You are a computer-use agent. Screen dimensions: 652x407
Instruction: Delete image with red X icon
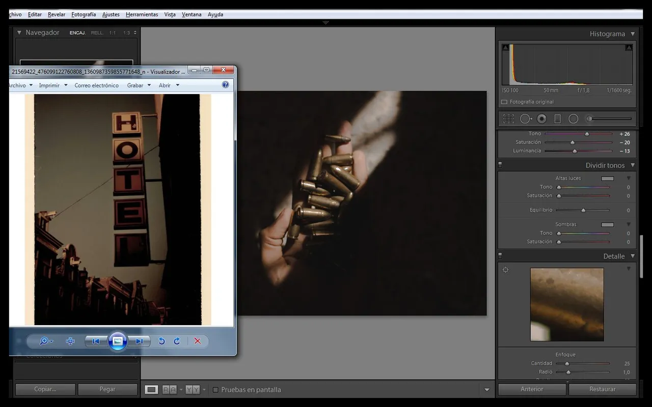(198, 341)
